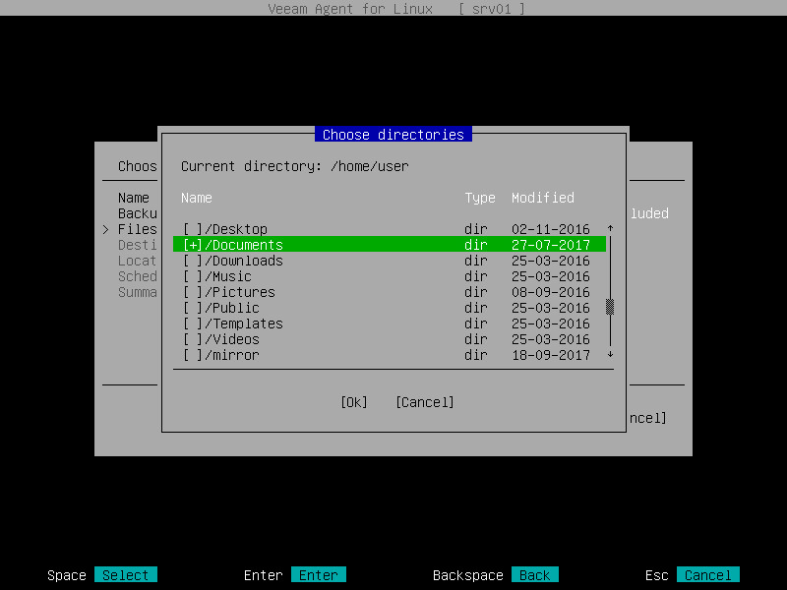Confirm selection with the Ok button
The image size is (787, 590).
point(352,401)
